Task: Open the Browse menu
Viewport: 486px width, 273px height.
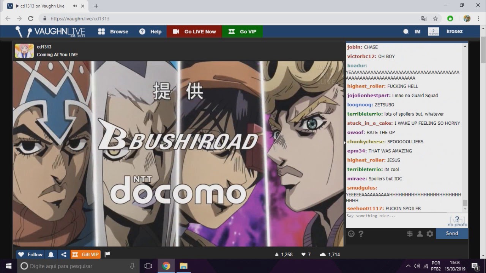Action: 113,32
